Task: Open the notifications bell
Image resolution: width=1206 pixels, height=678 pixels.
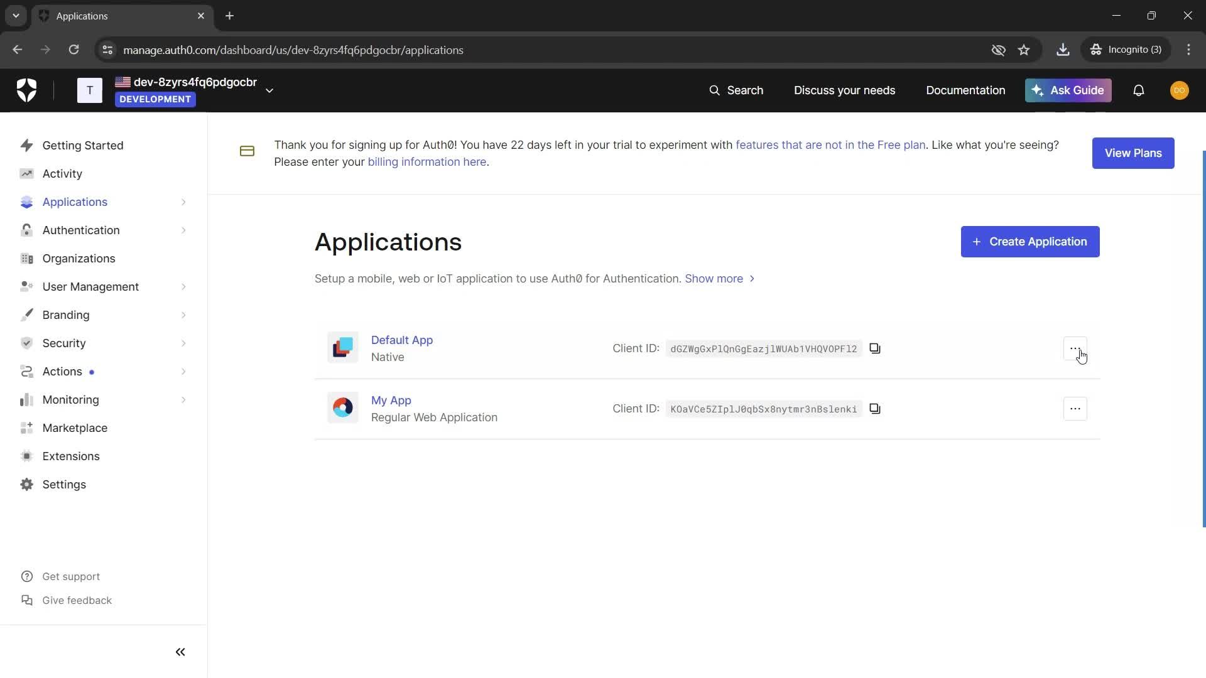Action: pos(1139,90)
